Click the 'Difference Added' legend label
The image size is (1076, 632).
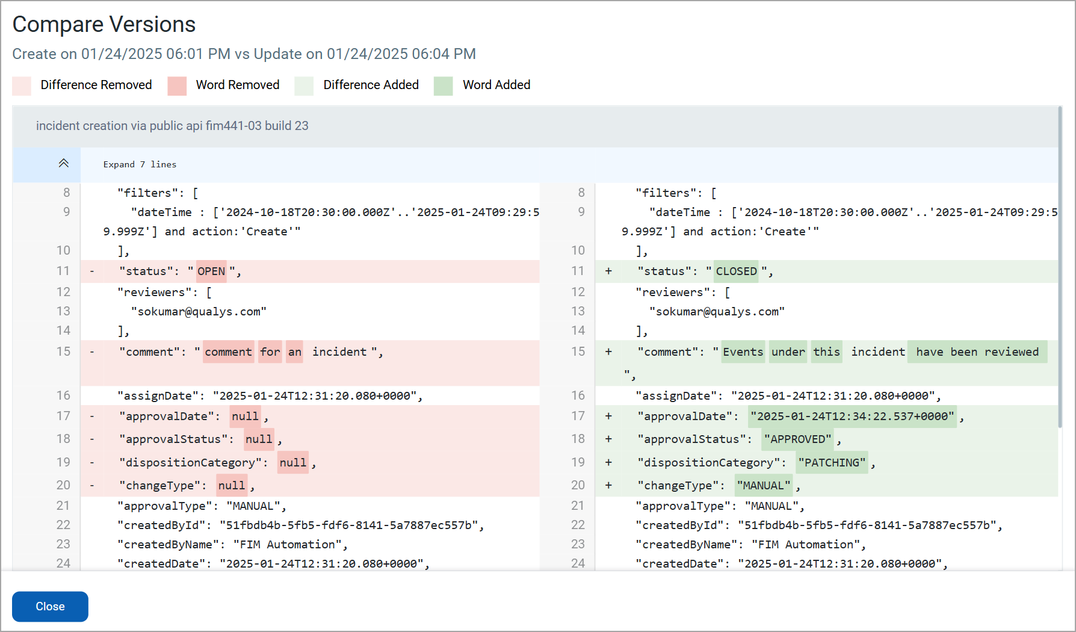click(x=371, y=85)
